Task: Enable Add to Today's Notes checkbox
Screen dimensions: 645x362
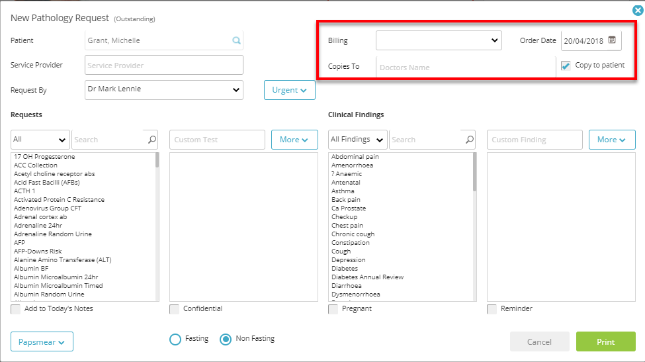Action: point(16,309)
